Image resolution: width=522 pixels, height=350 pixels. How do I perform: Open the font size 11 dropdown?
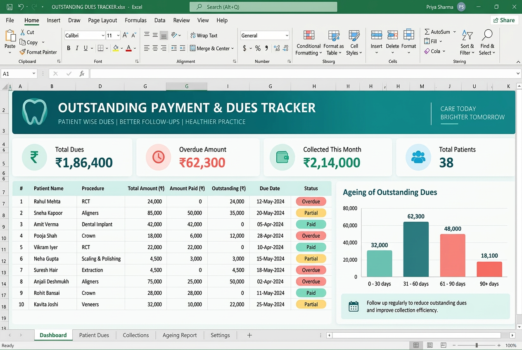click(118, 35)
